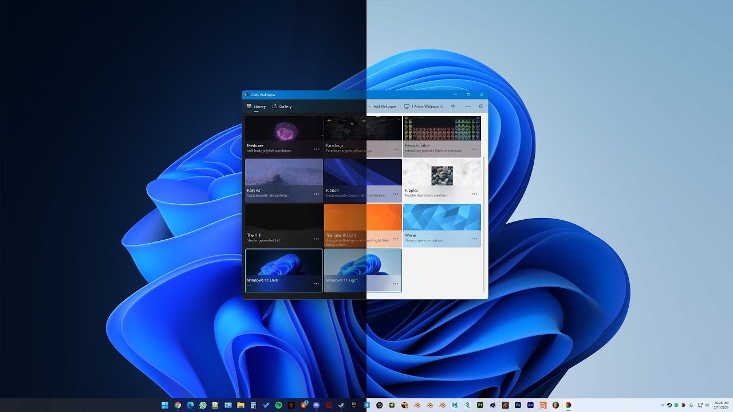Launch Google Chrome from the taskbar

pos(178,405)
